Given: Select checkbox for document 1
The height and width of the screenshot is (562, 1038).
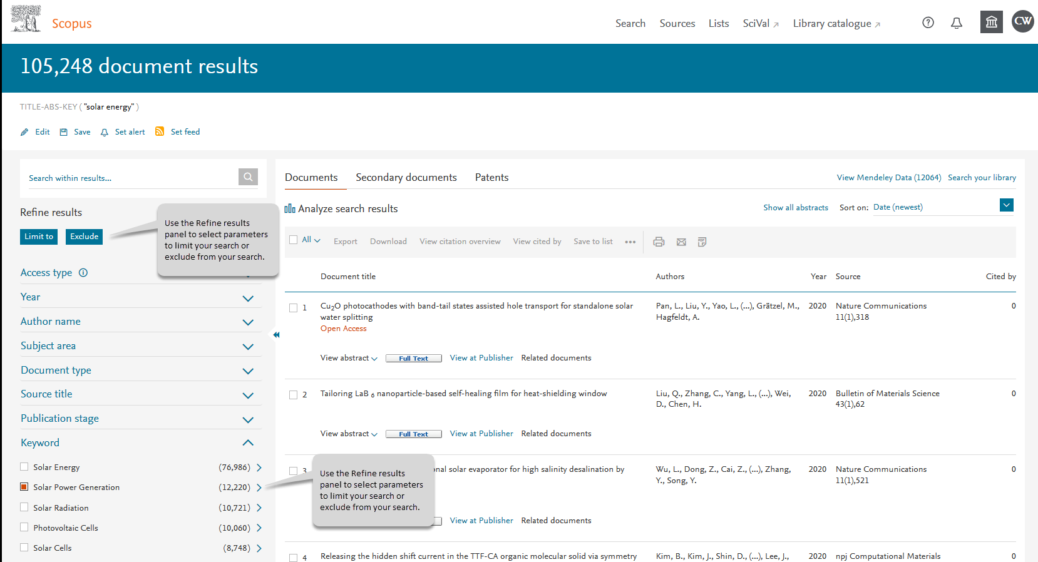Looking at the screenshot, I should [293, 308].
